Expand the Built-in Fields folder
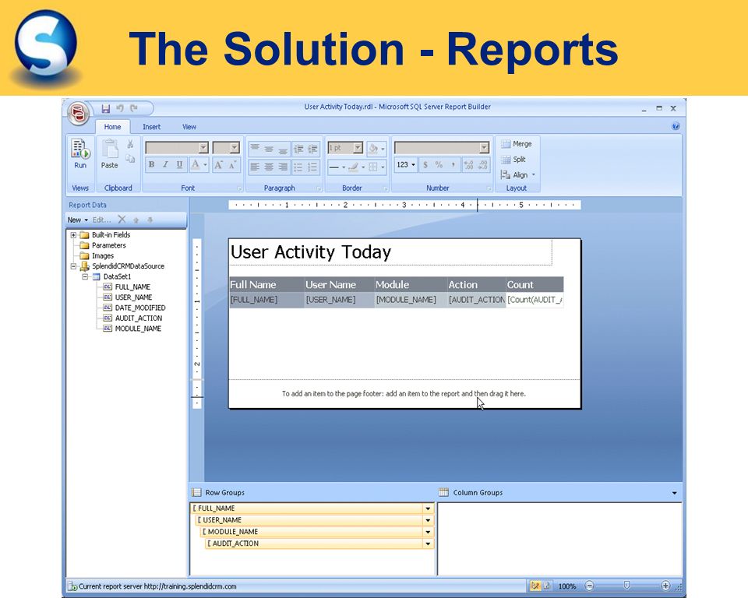 tap(73, 235)
